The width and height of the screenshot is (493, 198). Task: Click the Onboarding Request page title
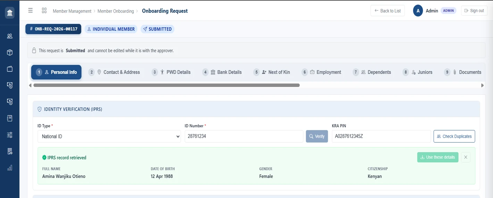(x=165, y=11)
